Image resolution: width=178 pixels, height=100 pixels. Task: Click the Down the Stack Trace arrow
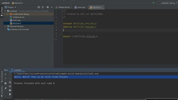point(10,78)
